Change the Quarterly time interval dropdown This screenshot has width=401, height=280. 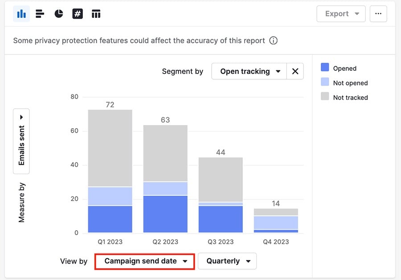click(227, 261)
